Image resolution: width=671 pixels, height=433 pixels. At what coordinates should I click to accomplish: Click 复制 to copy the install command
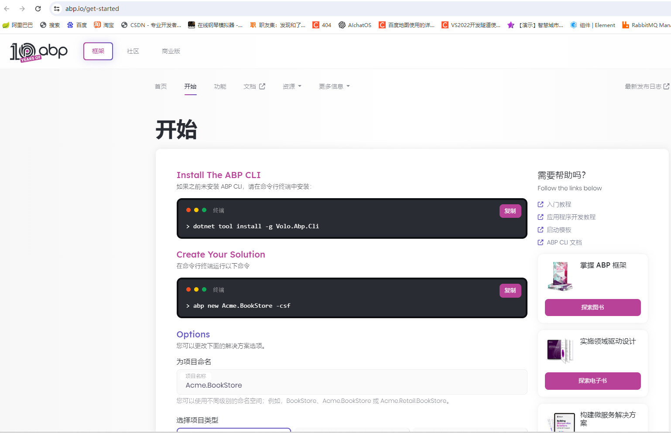(x=510, y=211)
